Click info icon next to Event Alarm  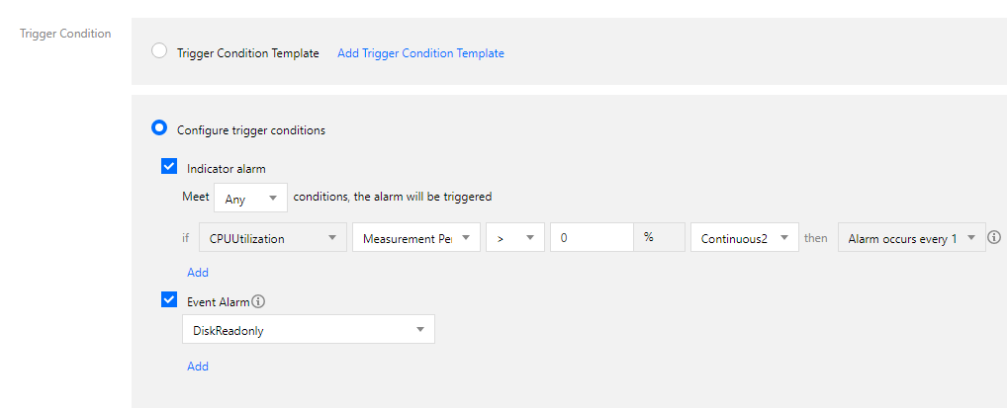(x=258, y=301)
